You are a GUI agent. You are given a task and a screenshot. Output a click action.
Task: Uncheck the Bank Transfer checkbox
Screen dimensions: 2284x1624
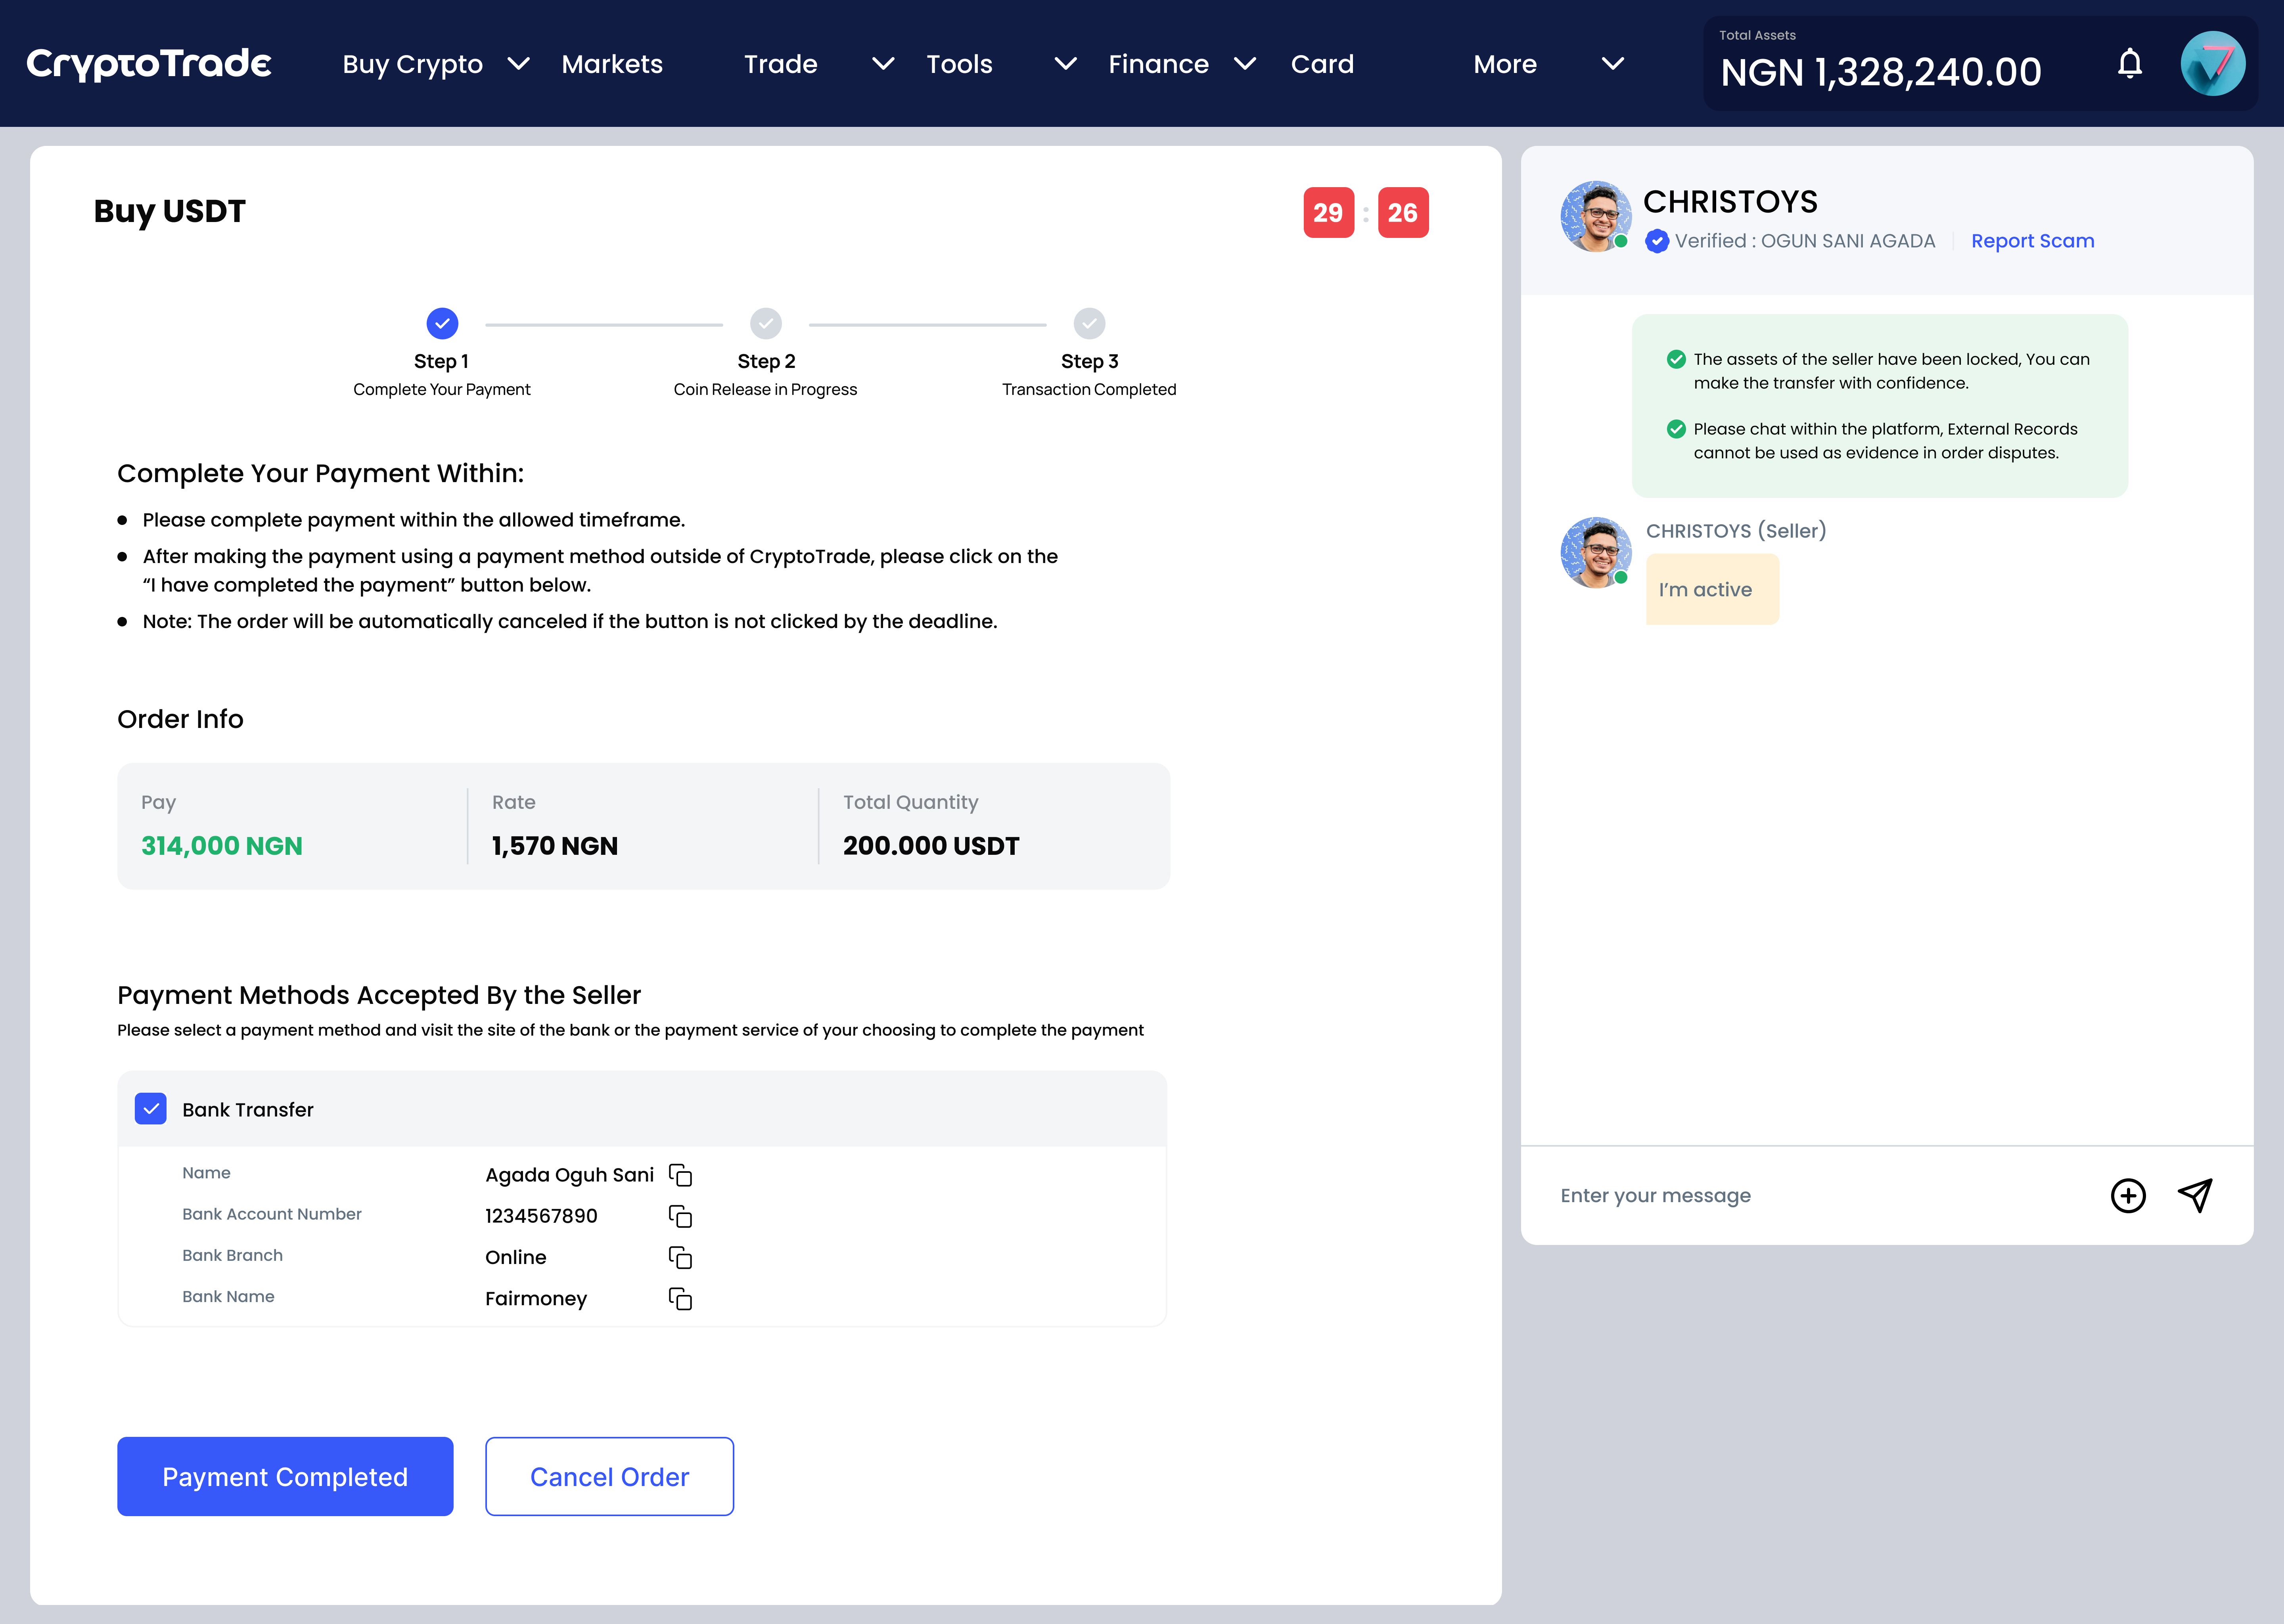point(151,1109)
